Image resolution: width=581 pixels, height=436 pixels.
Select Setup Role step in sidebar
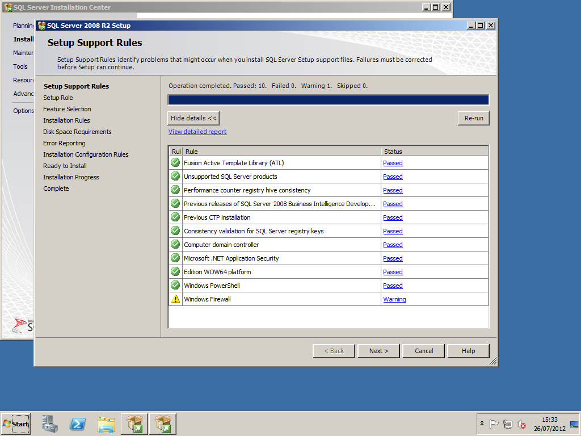pos(58,98)
